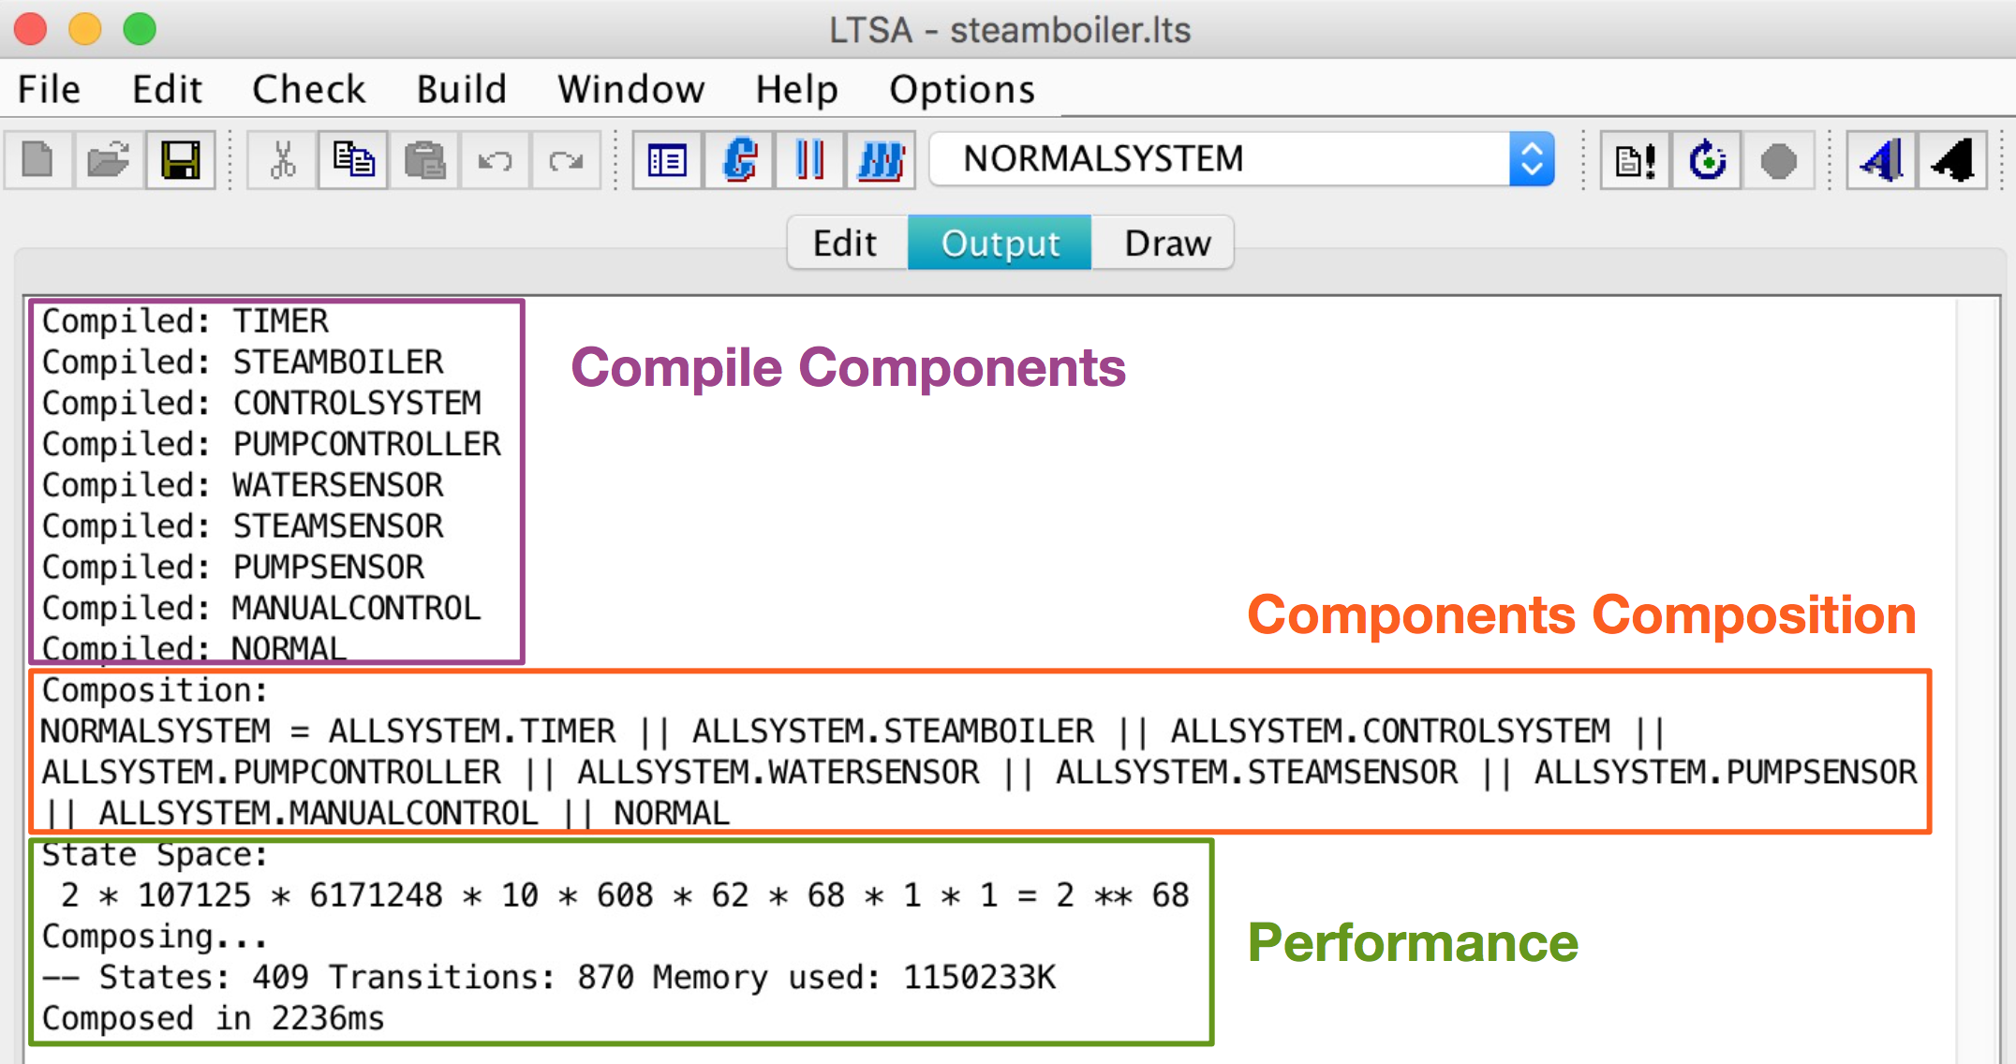Run Parse with the document list icon
Screen dimensions: 2016x1064
(667, 160)
